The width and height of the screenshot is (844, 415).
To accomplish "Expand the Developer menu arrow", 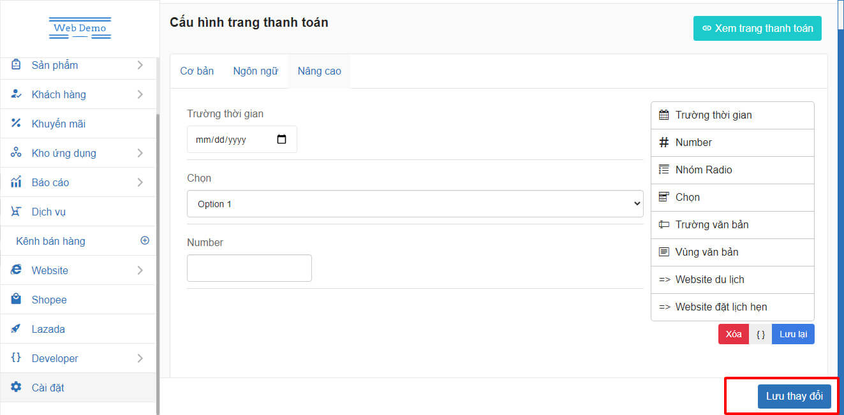I will pos(140,358).
